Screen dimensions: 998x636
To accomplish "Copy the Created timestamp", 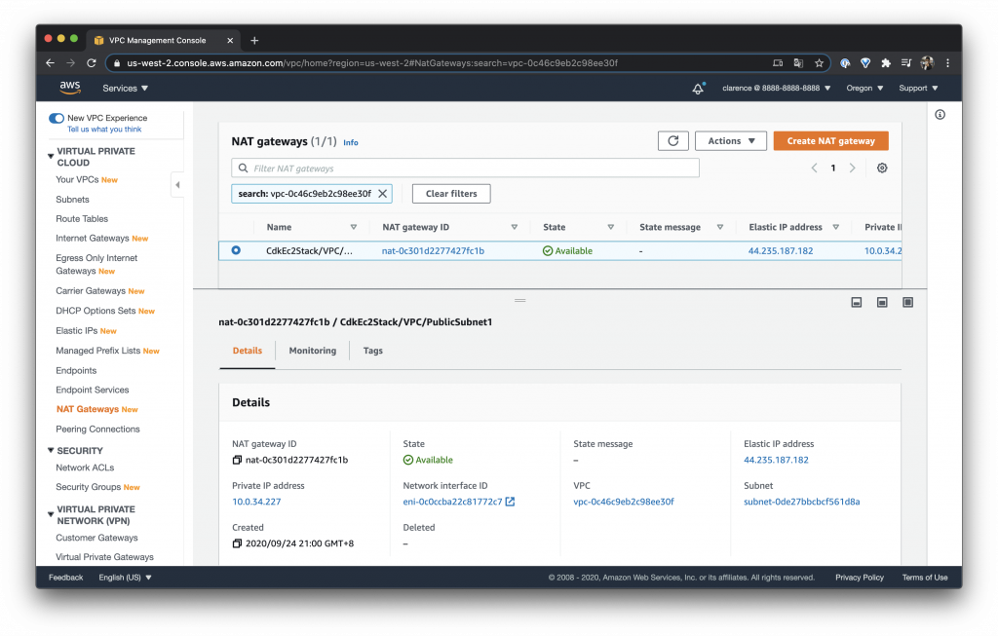I will pos(237,543).
